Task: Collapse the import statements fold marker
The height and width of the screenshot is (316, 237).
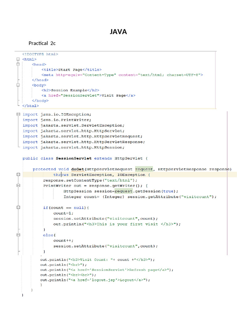Action: pyautogui.click(x=18, y=114)
